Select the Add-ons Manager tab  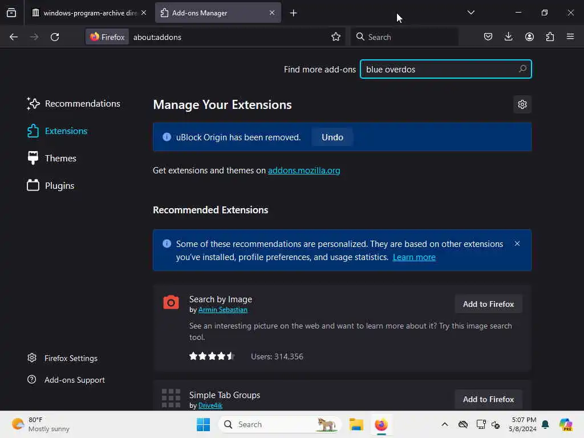218,13
